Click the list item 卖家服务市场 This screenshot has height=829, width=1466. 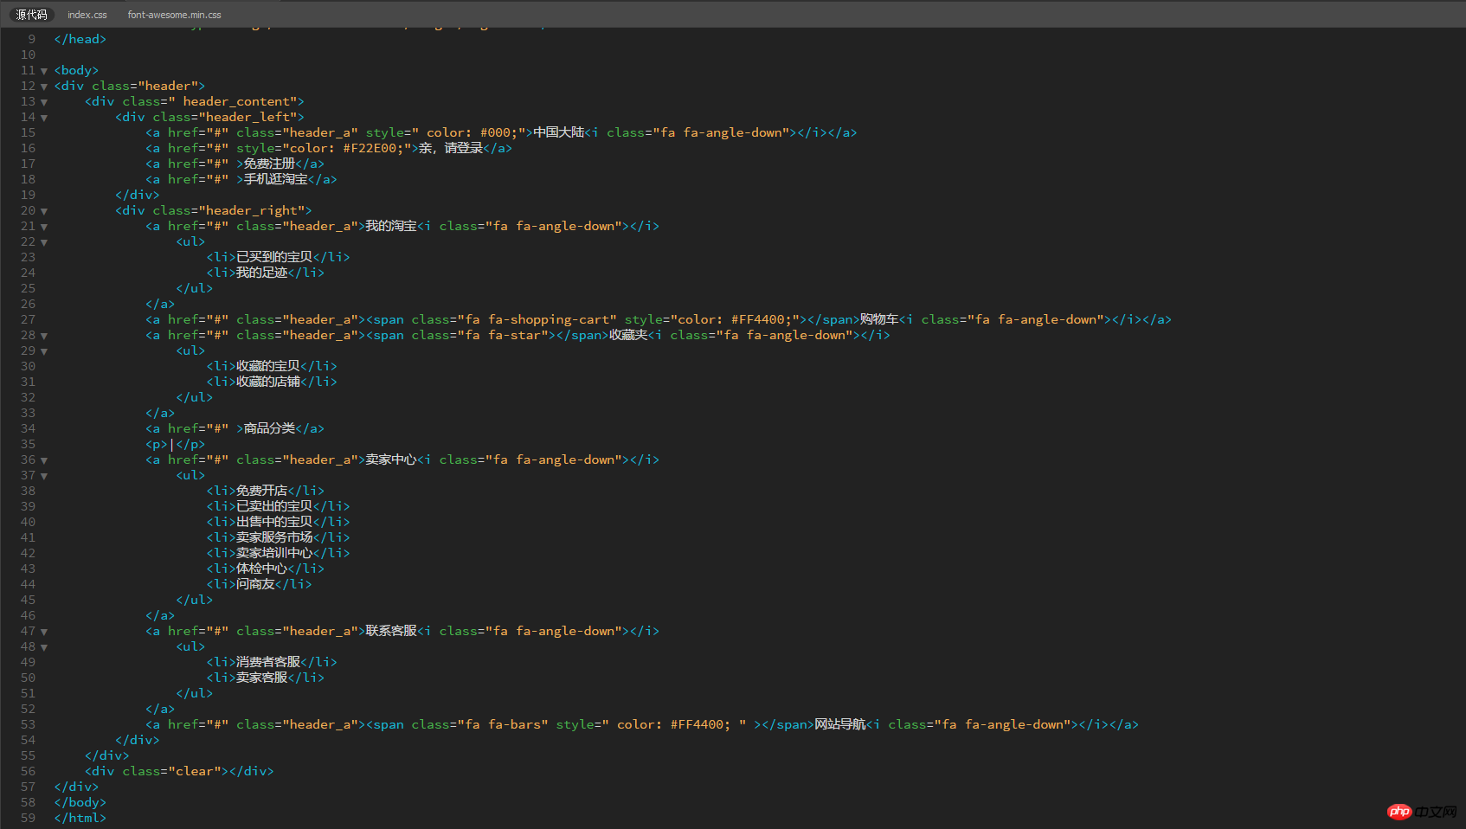pyautogui.click(x=274, y=537)
